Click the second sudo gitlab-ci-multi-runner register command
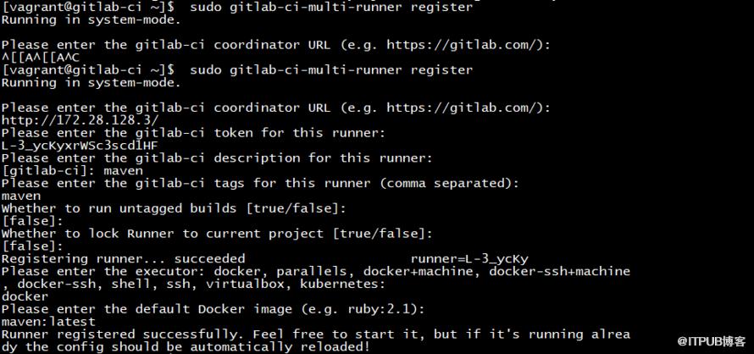 (x=331, y=70)
